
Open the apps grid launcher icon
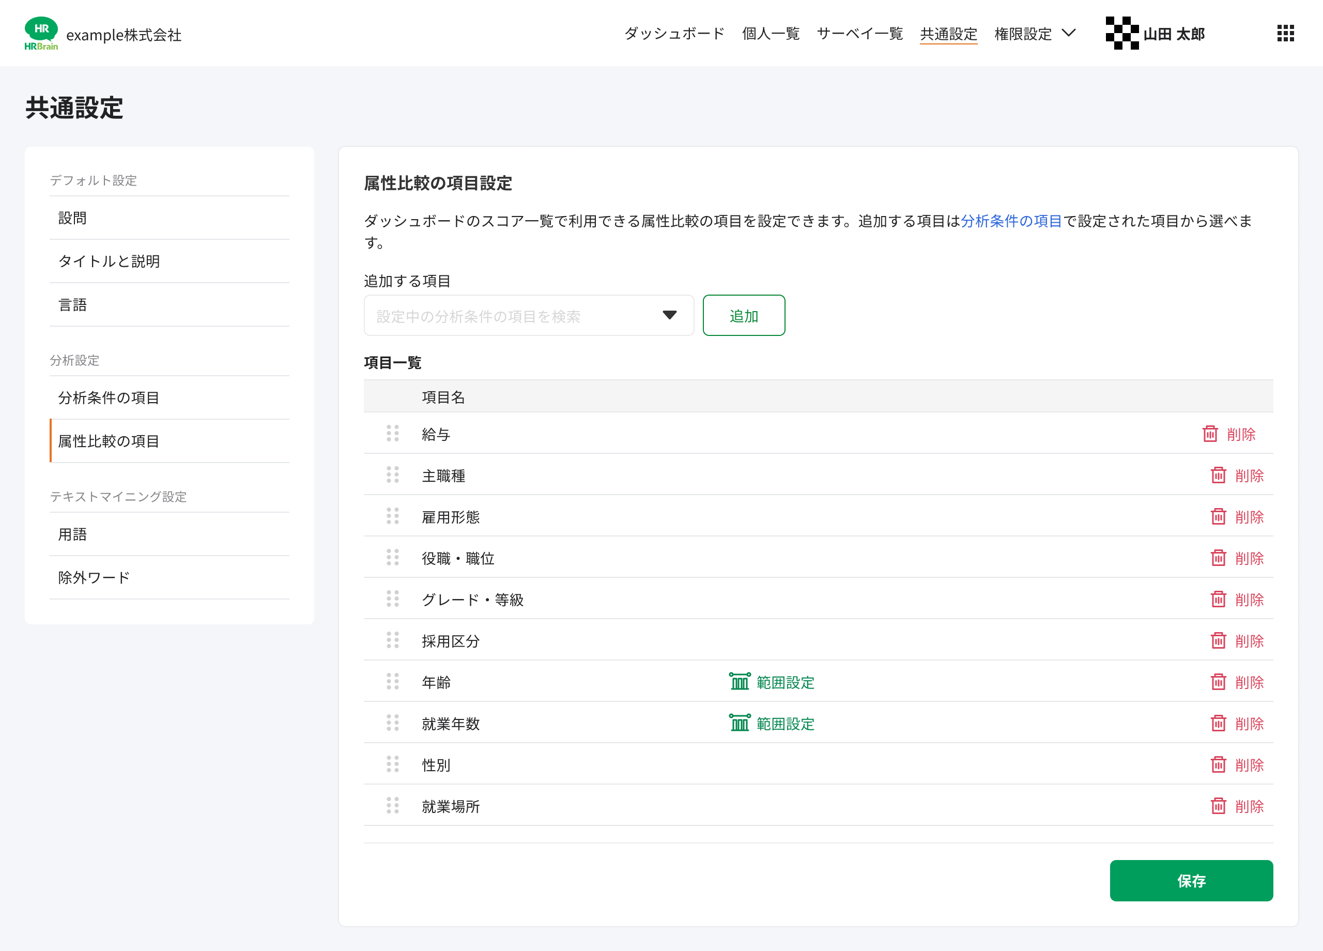click(1285, 33)
